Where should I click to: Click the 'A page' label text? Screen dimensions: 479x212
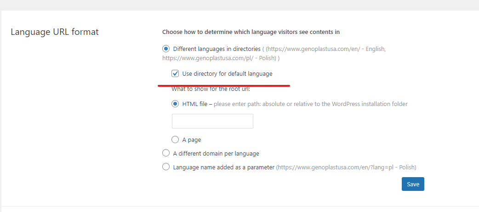click(192, 140)
